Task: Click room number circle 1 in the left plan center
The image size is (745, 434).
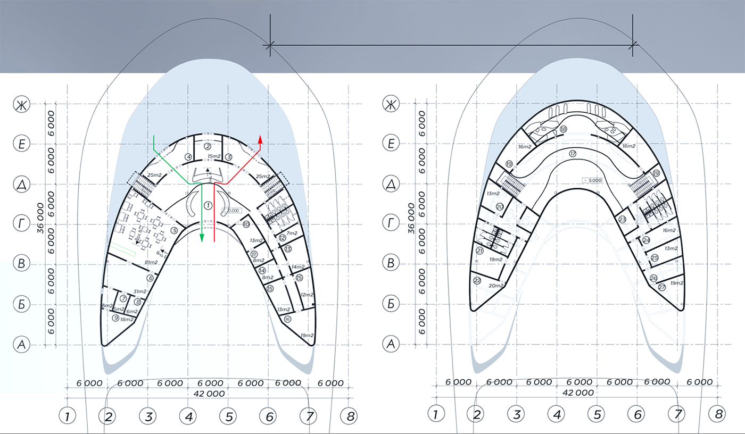Action: click(x=208, y=205)
